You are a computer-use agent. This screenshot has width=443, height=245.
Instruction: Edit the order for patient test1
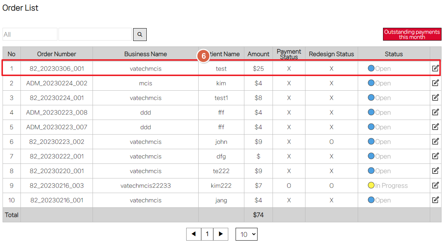(x=435, y=98)
